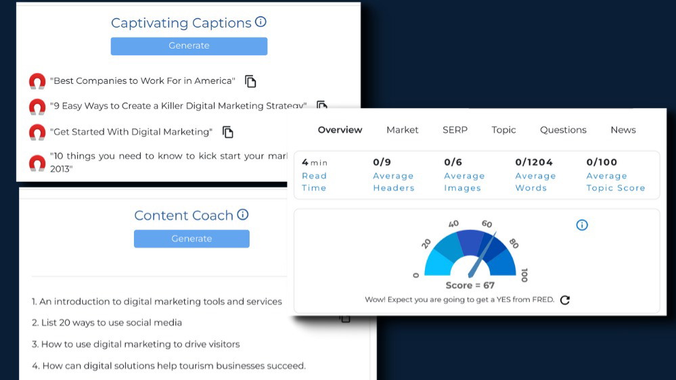Click magnet icon beside "Best Companies" caption
The image size is (676, 380).
(x=37, y=81)
